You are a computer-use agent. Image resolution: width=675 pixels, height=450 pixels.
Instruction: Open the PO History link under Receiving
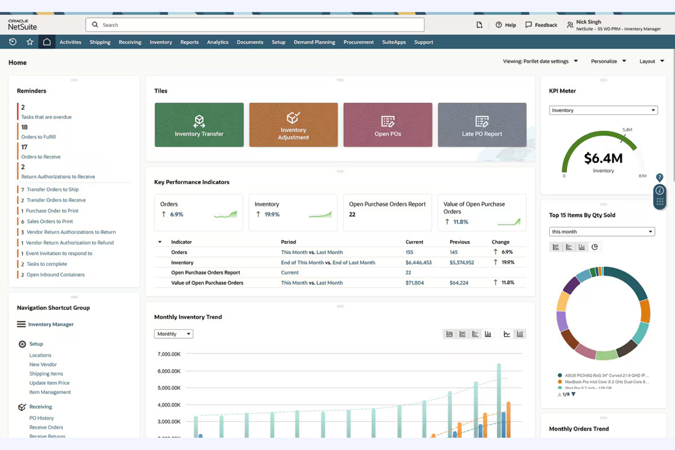click(42, 418)
